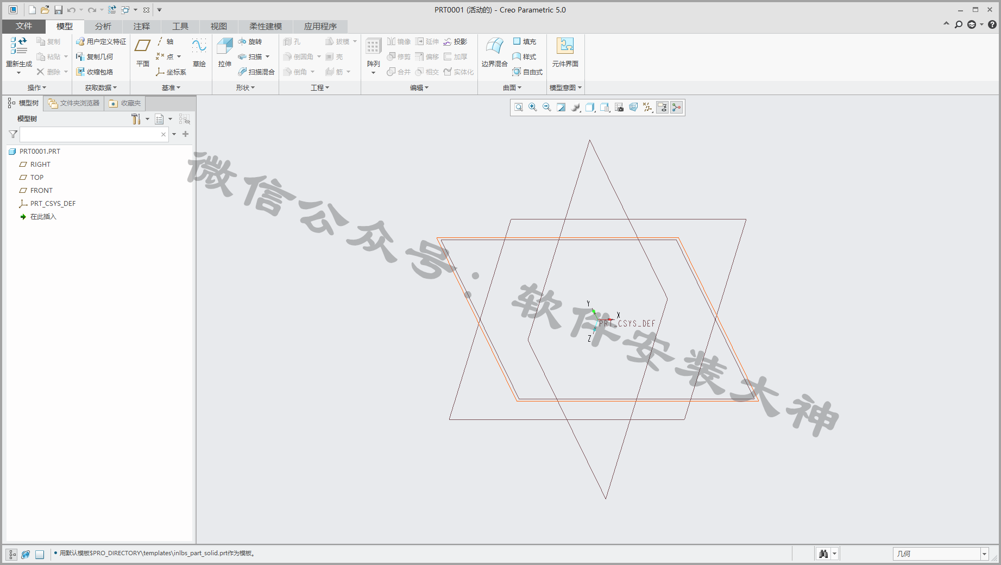Create a datum Axis (轴)
This screenshot has height=565, width=1001.
(165, 41)
